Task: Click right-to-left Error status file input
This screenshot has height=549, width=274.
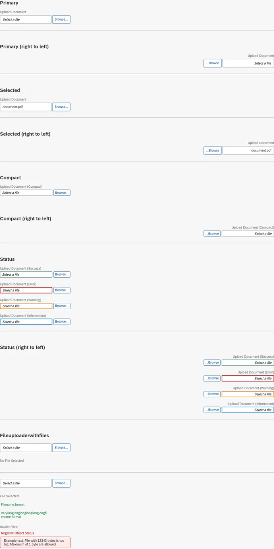Action: [x=248, y=378]
